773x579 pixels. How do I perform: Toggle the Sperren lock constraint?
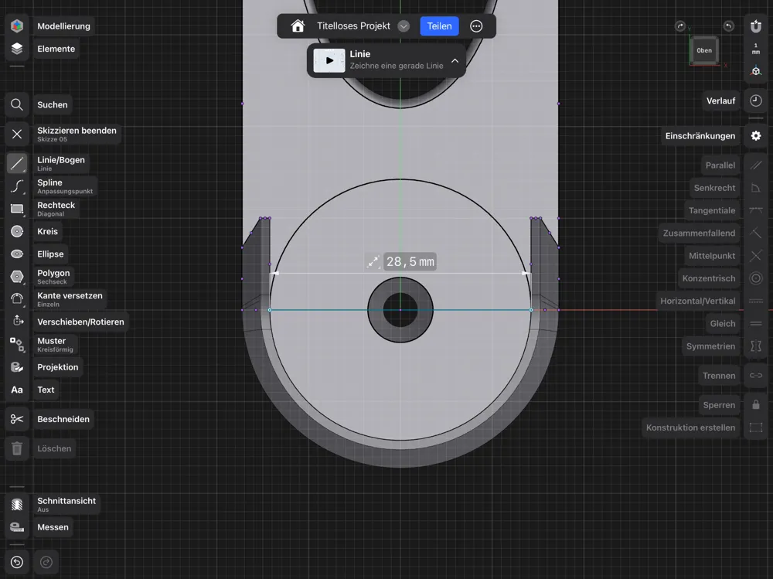[x=756, y=404]
